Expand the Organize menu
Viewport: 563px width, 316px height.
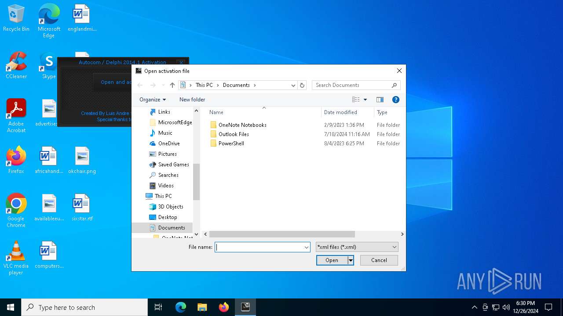coord(153,100)
